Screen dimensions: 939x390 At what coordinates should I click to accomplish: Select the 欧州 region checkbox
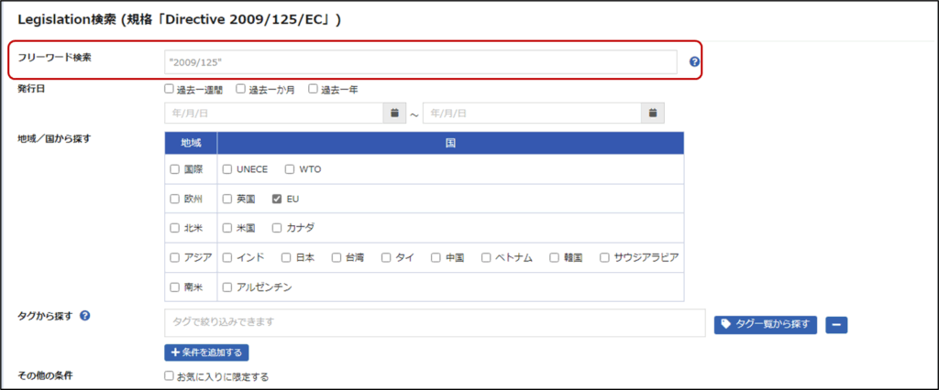point(175,198)
